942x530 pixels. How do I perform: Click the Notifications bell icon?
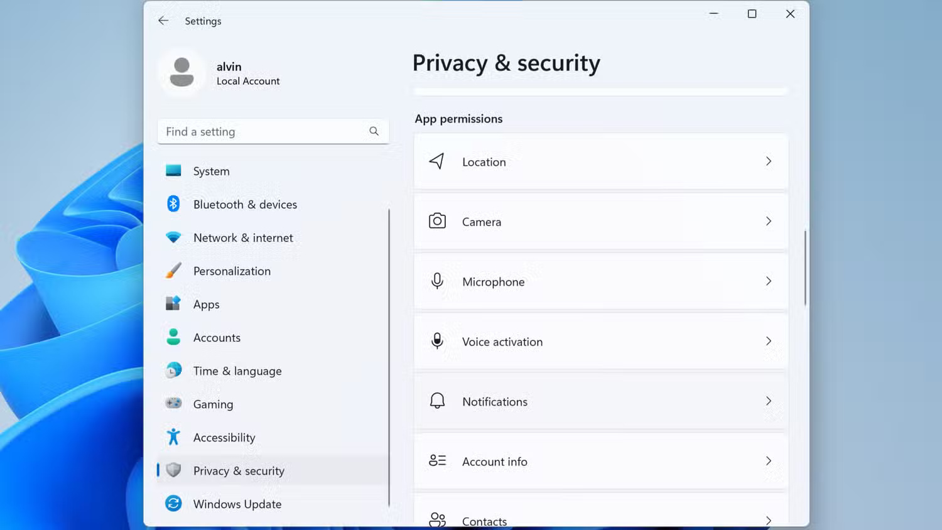(x=437, y=401)
